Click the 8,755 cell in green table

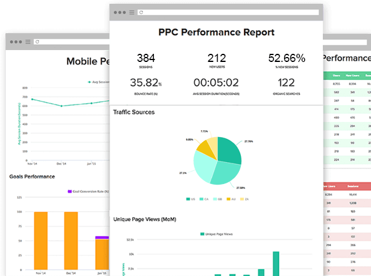pos(337,84)
